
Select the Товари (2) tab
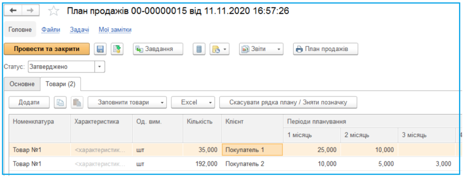[x=60, y=84]
